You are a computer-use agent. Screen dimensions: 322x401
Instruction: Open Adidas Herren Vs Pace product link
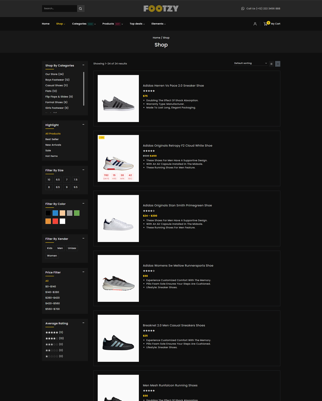(173, 86)
